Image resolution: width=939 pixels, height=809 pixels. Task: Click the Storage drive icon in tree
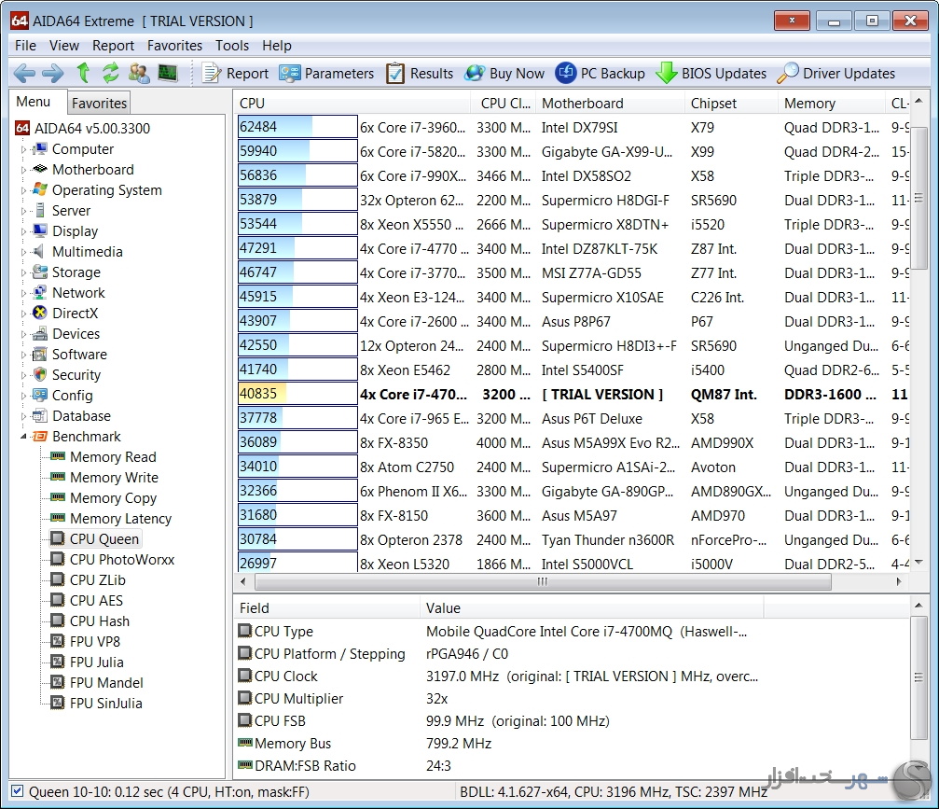point(39,272)
